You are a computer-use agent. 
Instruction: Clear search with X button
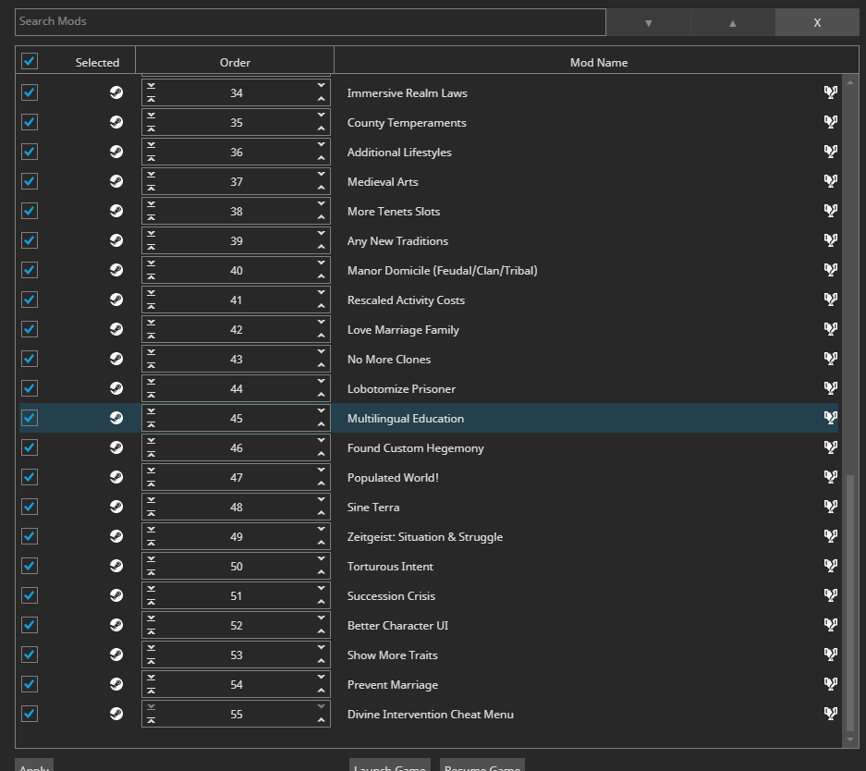tap(817, 22)
